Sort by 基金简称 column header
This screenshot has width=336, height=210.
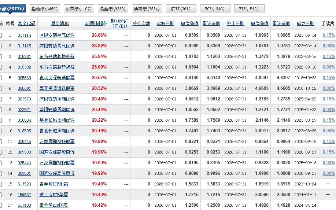60,23
